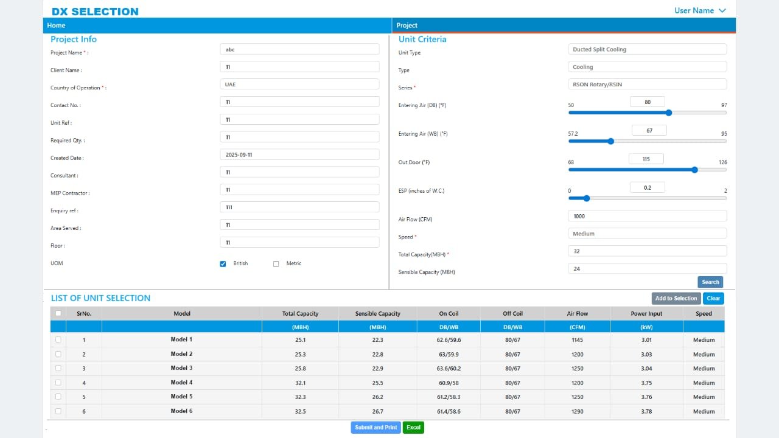Click the Air Flow (CFM) input field
Image resolution: width=779 pixels, height=438 pixels.
(x=648, y=216)
